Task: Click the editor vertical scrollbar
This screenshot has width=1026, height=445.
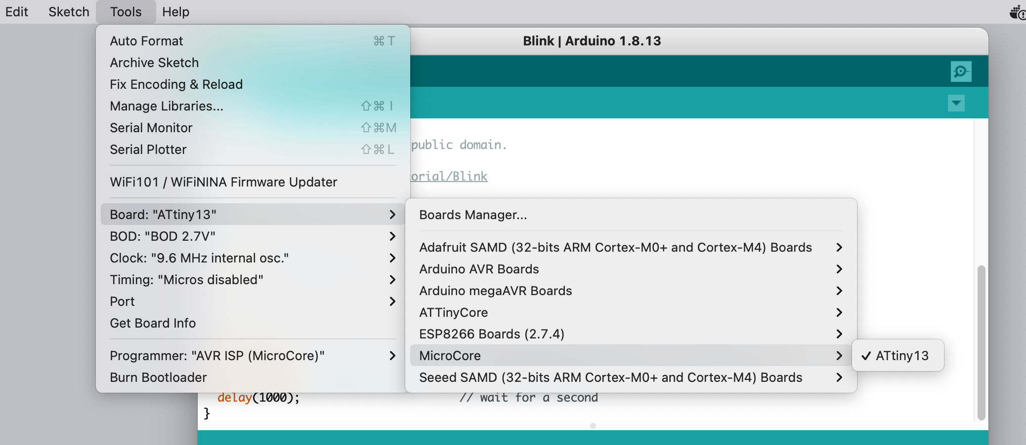Action: pos(982,343)
